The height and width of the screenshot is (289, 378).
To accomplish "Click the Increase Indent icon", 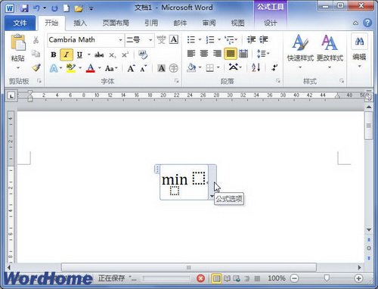I will point(264,39).
